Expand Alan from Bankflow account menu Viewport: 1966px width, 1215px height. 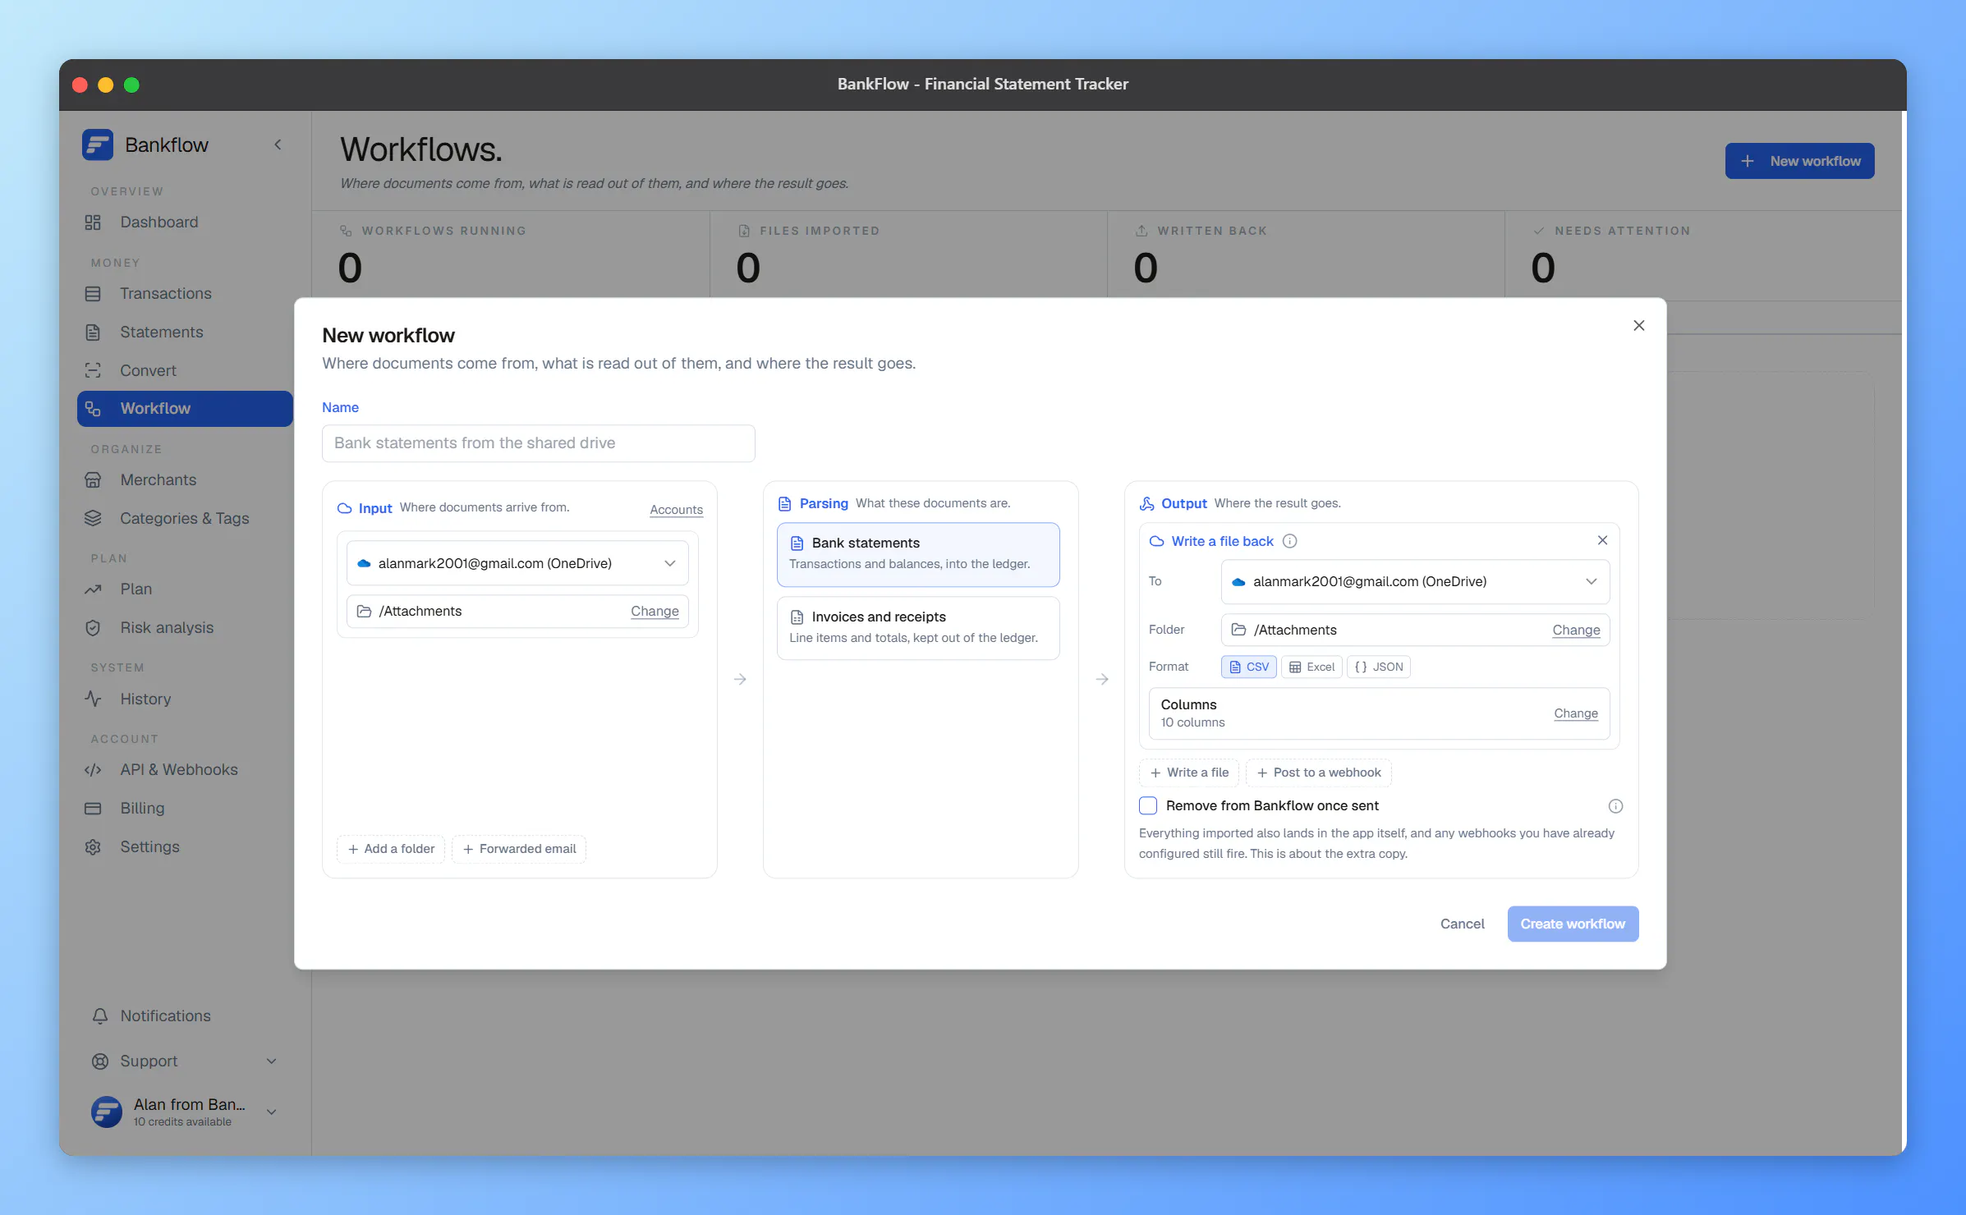(x=271, y=1112)
